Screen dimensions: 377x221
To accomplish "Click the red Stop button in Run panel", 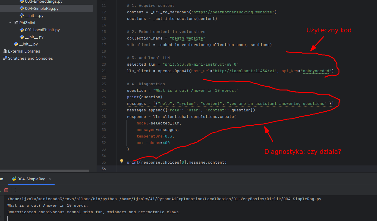I will coord(6,190).
